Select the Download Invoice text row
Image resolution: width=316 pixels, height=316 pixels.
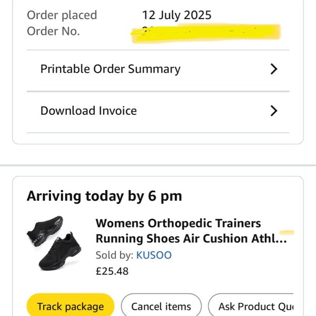click(88, 111)
